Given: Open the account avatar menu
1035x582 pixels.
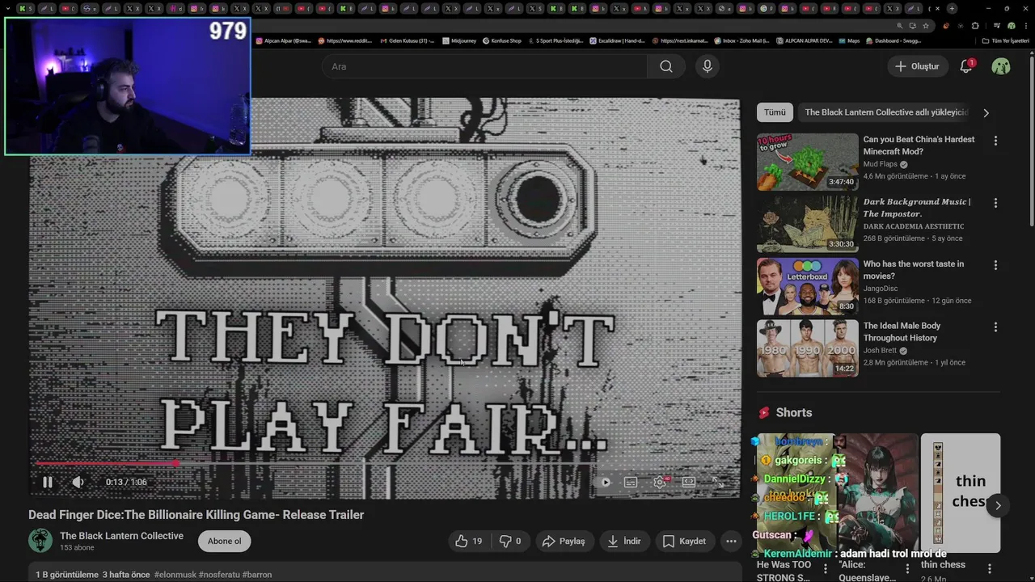Looking at the screenshot, I should click(1001, 66).
